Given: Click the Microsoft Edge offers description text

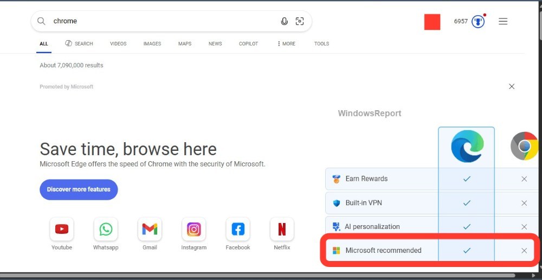Looking at the screenshot, I should click(152, 164).
